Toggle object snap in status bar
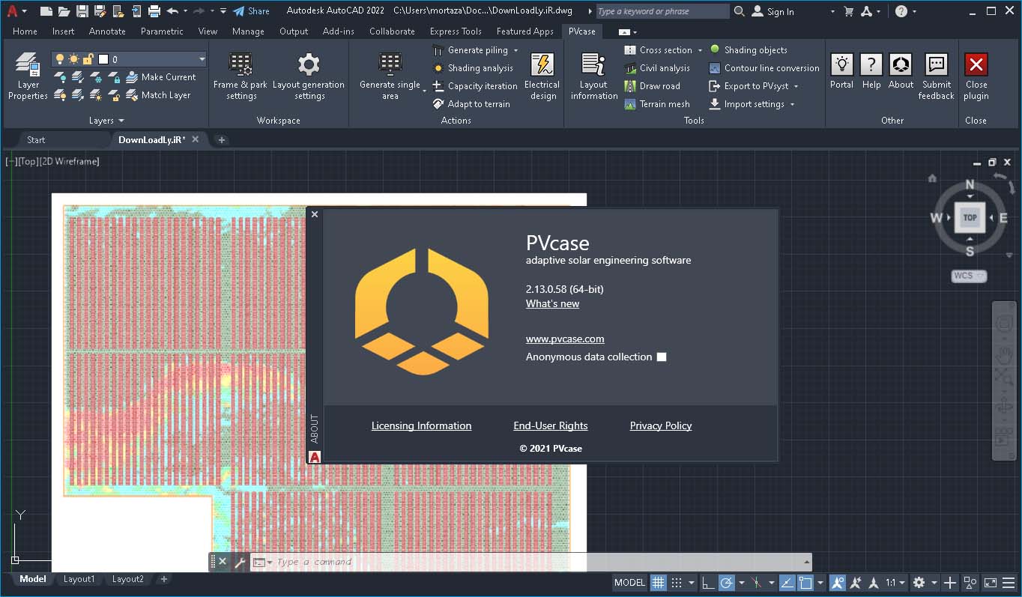 [x=805, y=582]
